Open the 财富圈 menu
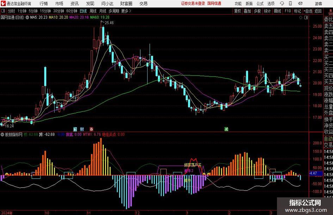 [126, 4]
